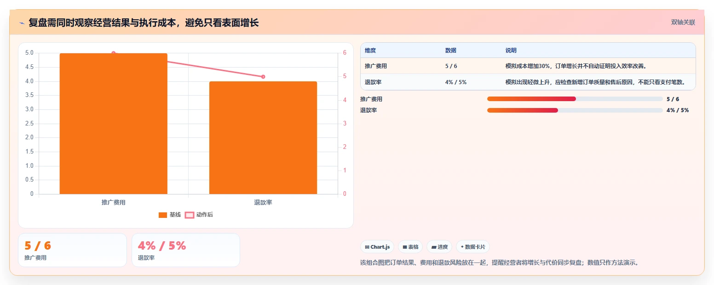The height and width of the screenshot is (285, 714).
Task: Toggle the 动作后 legend series
Action: click(199, 215)
